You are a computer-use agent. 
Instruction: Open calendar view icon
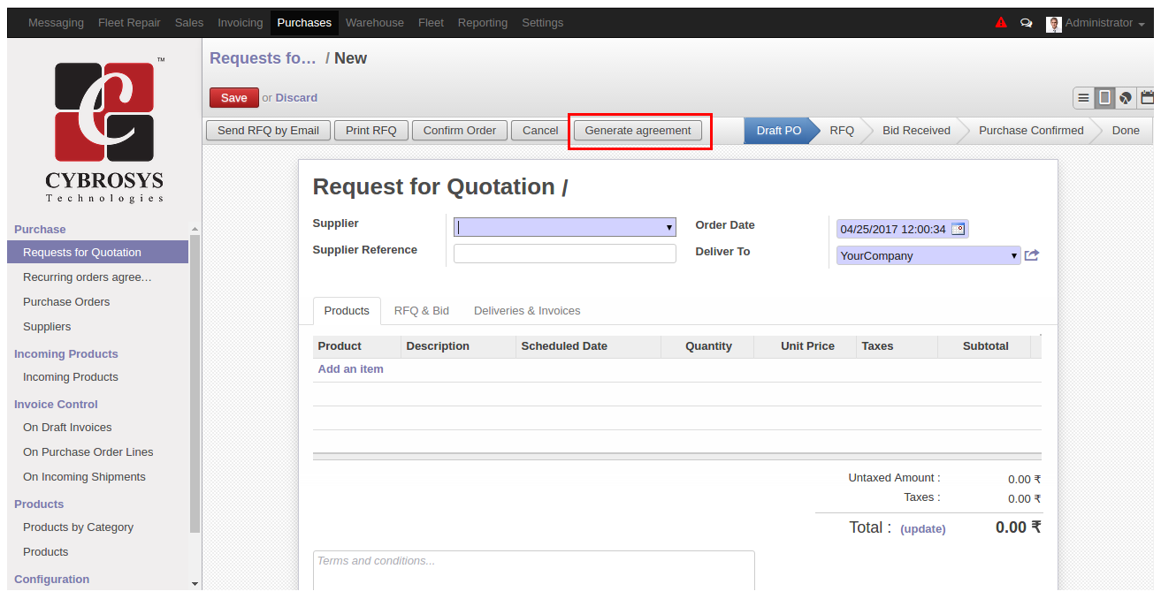[x=1146, y=98]
